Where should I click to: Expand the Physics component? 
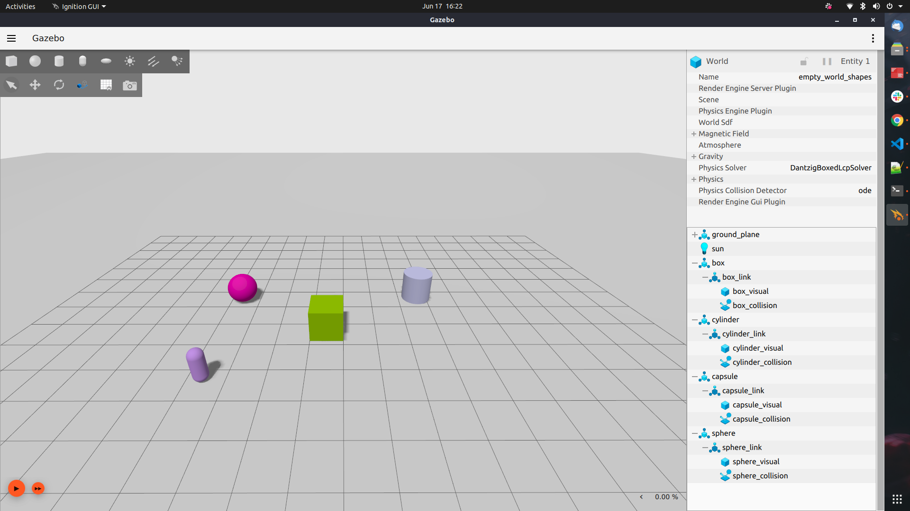pyautogui.click(x=693, y=179)
